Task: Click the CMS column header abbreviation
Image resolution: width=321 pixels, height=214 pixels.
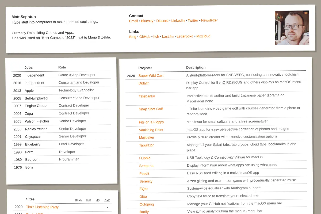Action: coord(108,200)
